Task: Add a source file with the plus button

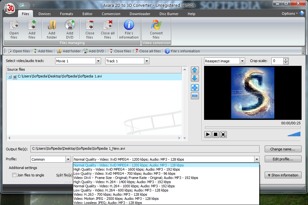Action: [195, 88]
